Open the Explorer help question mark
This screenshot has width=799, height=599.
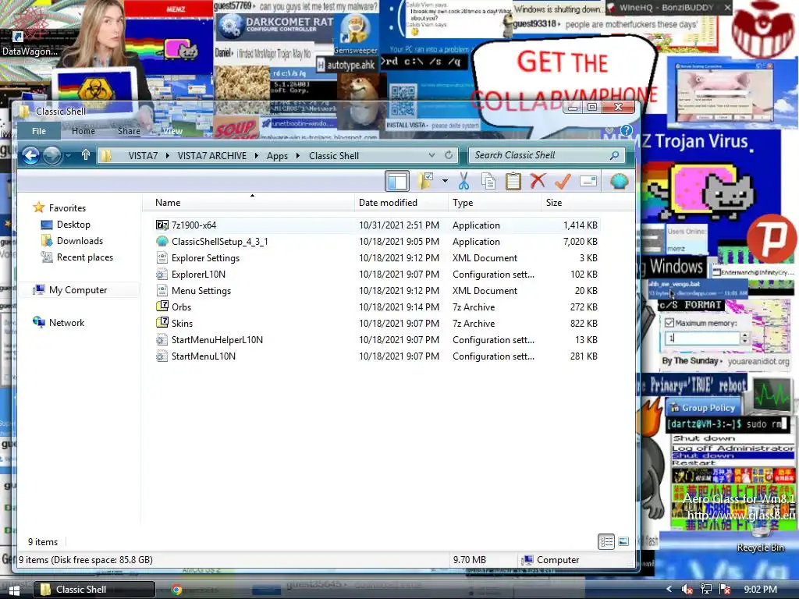(627, 131)
